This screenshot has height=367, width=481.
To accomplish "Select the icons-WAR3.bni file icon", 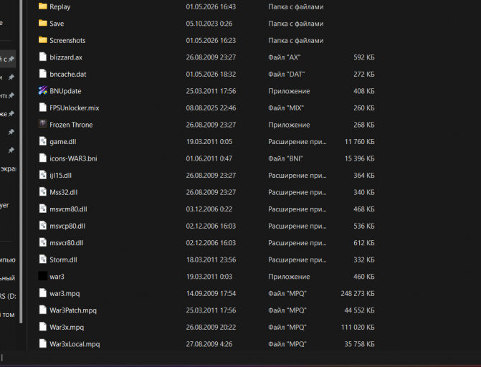I will coord(43,158).
